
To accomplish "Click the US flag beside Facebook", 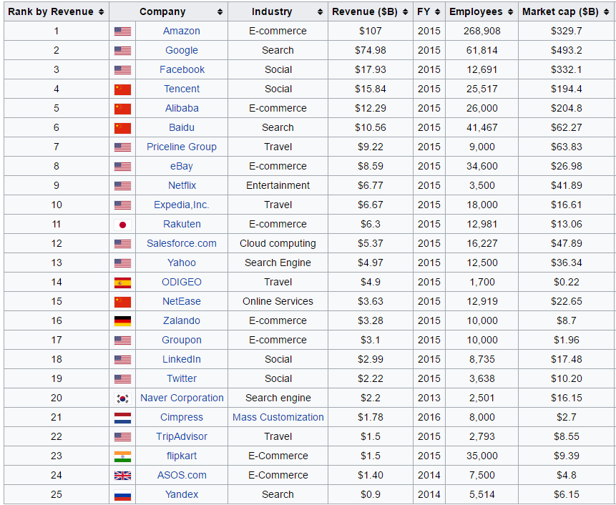I will click(122, 70).
